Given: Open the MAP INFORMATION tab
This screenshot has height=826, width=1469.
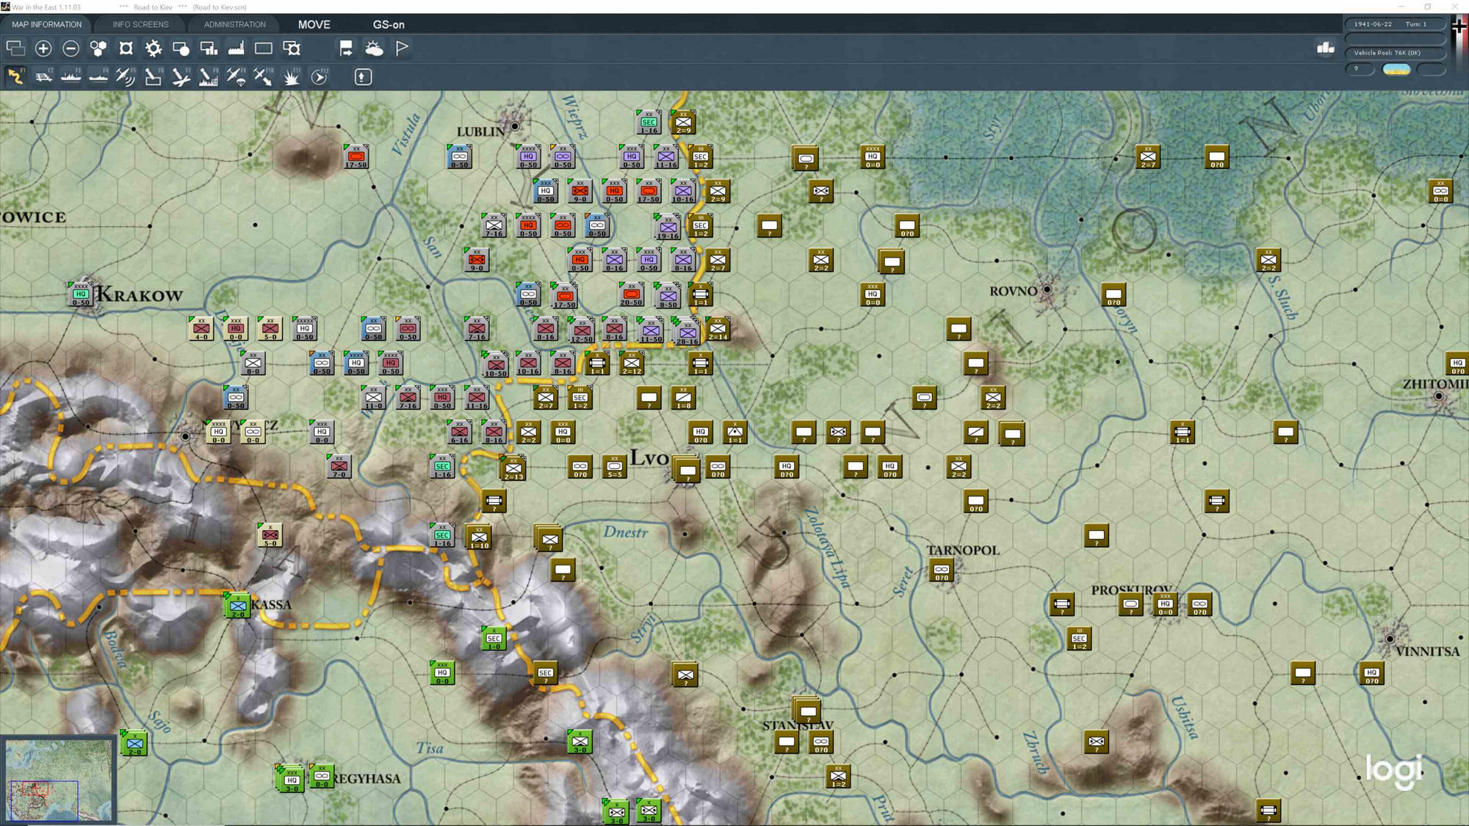Looking at the screenshot, I should tap(46, 24).
